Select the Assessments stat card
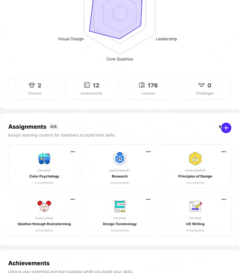Image resolution: width=239 pixels, height=273 pixels. point(91,89)
